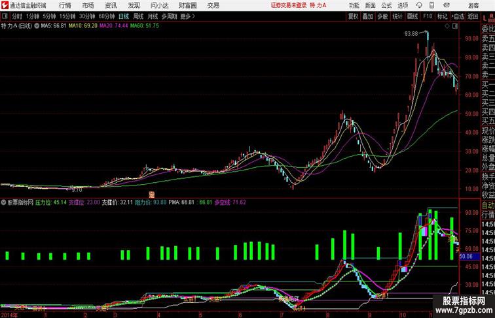Expand the 更多 period options
The width and height of the screenshot is (495, 318).
pos(187,16)
